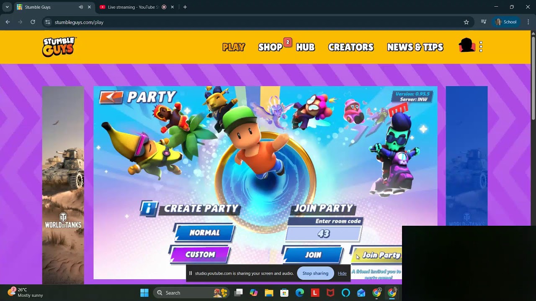Reload the Stumble Guys page

coord(33,22)
